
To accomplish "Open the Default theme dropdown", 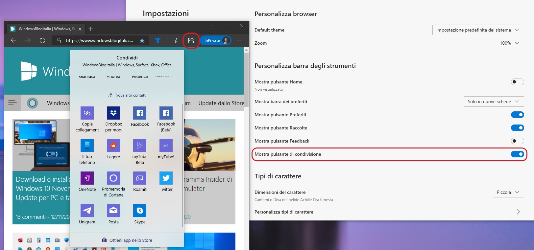I will click(x=478, y=30).
